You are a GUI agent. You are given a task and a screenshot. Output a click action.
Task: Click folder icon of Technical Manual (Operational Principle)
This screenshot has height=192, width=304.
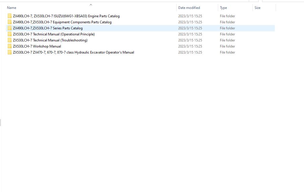coord(10,34)
